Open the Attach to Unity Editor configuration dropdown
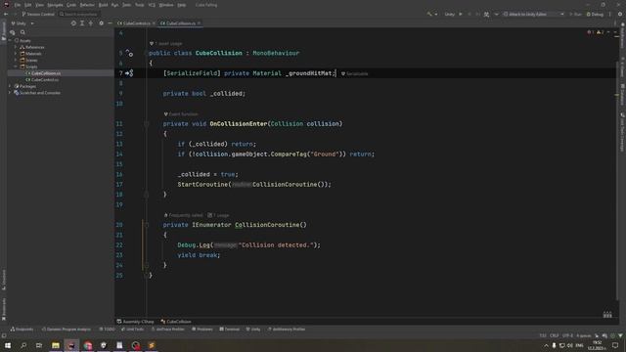The image size is (626, 352). pos(533,14)
